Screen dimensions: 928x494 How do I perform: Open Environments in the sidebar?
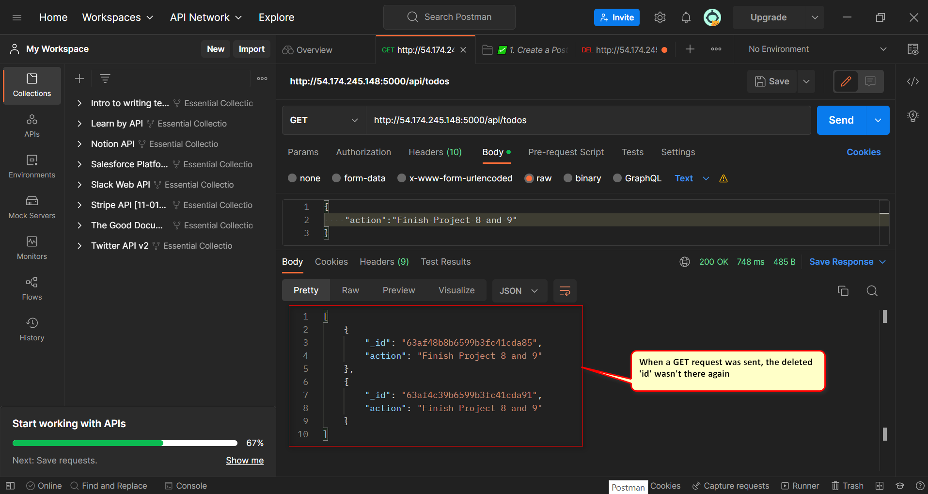(x=32, y=167)
